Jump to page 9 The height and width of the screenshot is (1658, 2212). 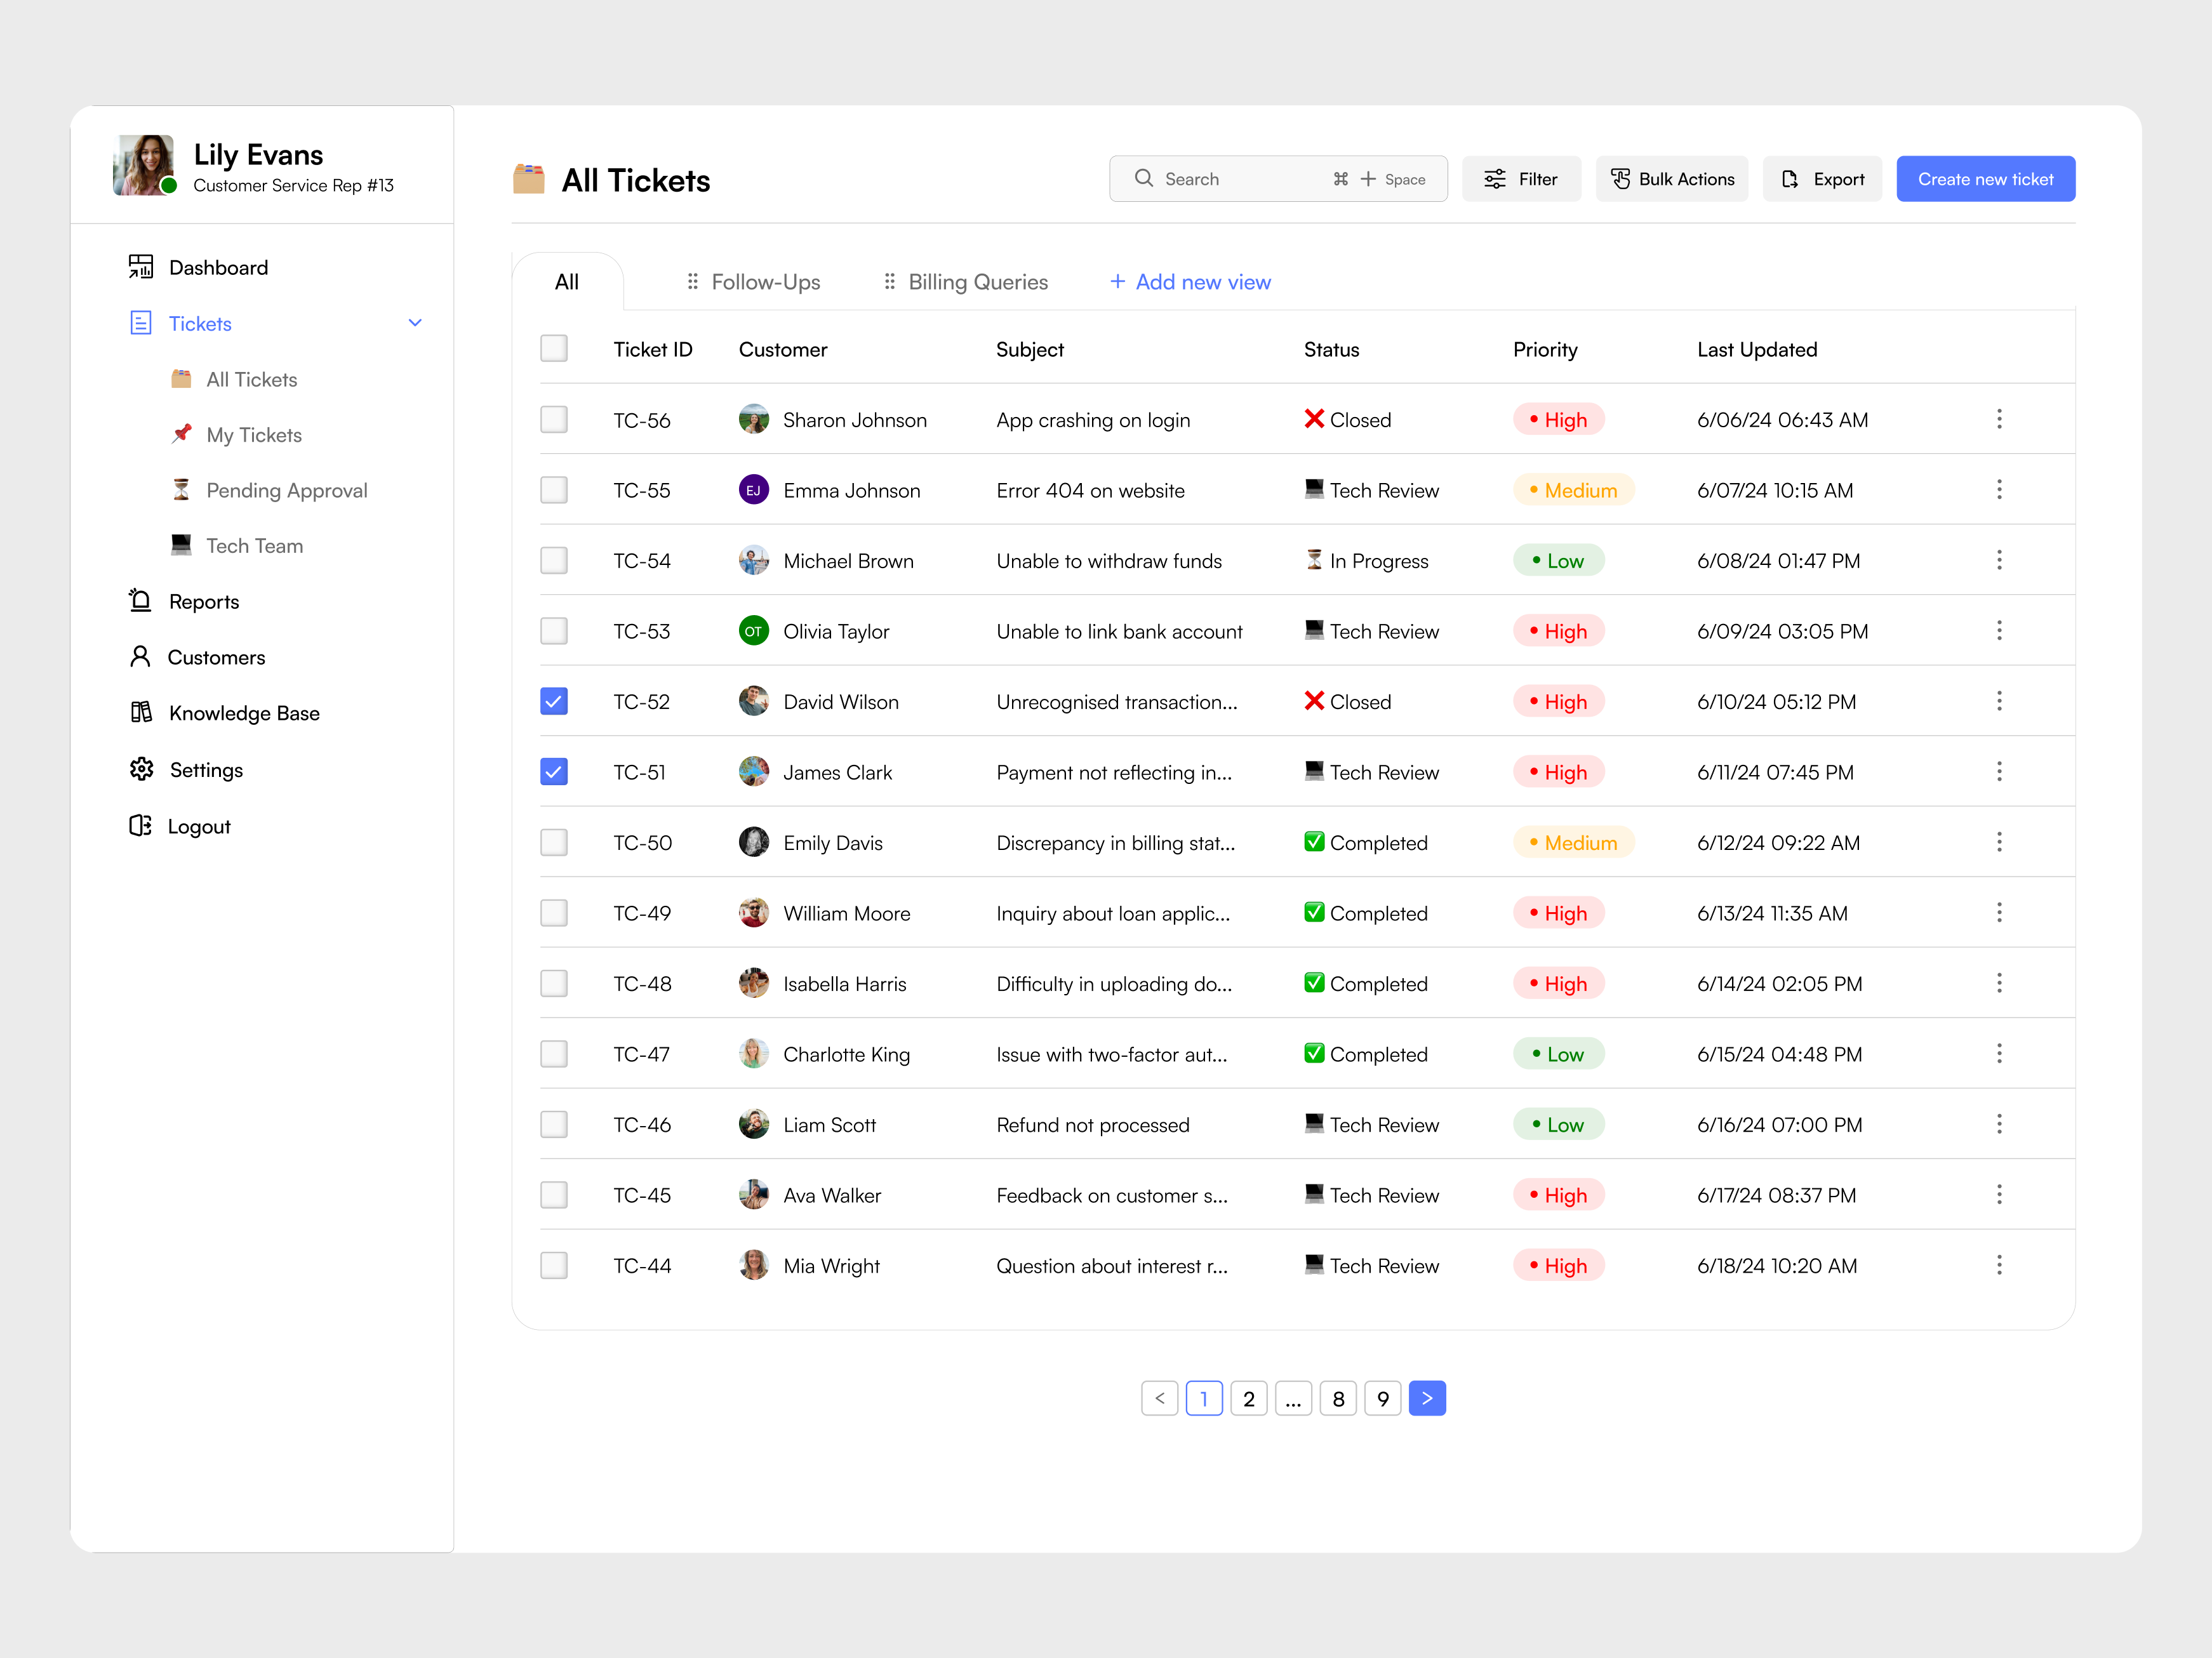tap(1383, 1398)
